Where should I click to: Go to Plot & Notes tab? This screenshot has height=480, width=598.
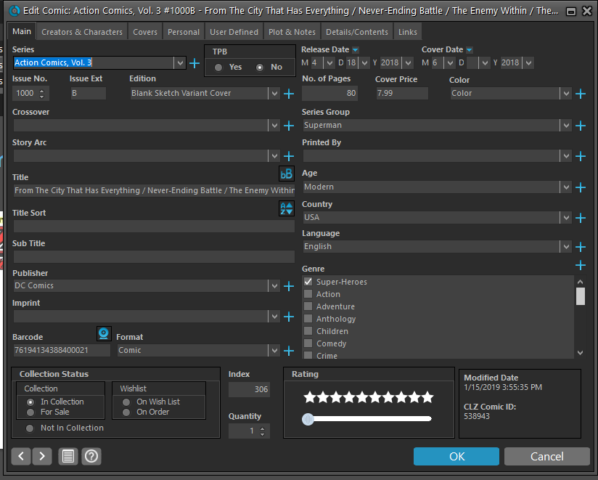coord(292,32)
